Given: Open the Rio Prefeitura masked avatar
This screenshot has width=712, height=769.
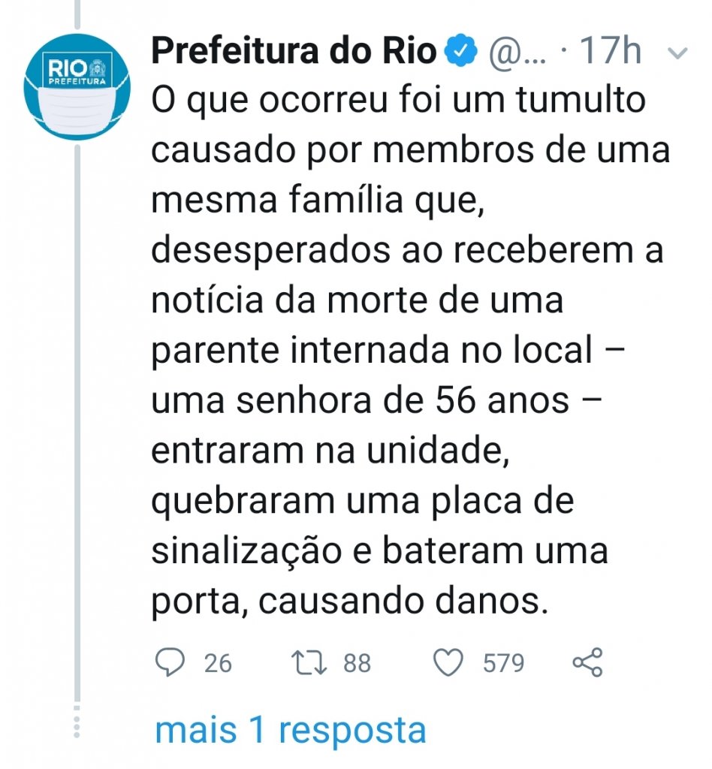Looking at the screenshot, I should point(77,87).
